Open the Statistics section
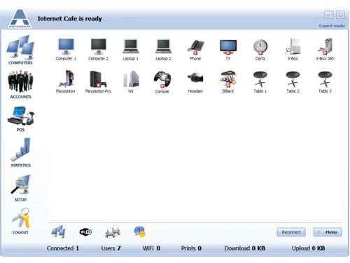The height and width of the screenshot is (263, 350). (x=20, y=152)
